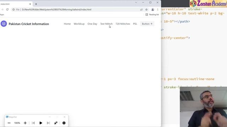Screen dimensions: 227x127
Task: Click the Button with arrow
Action: tap(147, 24)
